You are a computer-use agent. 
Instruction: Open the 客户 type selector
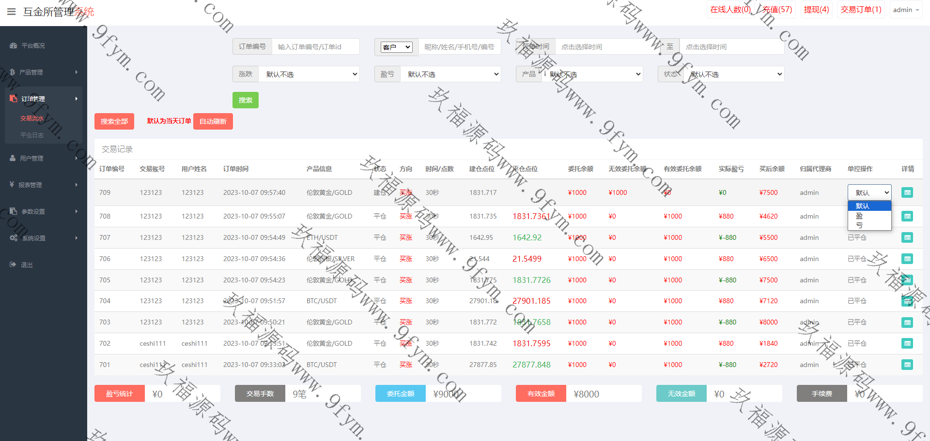(x=396, y=47)
